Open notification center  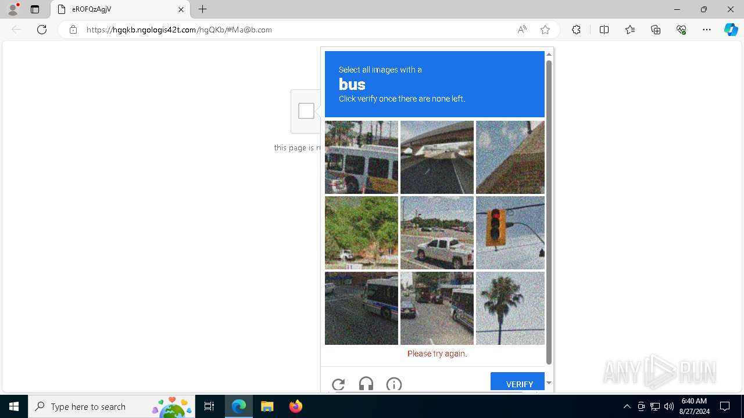(x=725, y=406)
